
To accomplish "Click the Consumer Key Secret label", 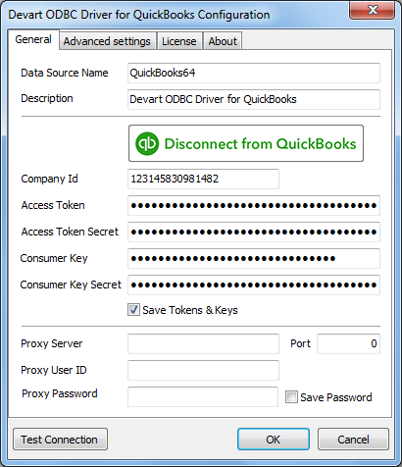I will [71, 285].
